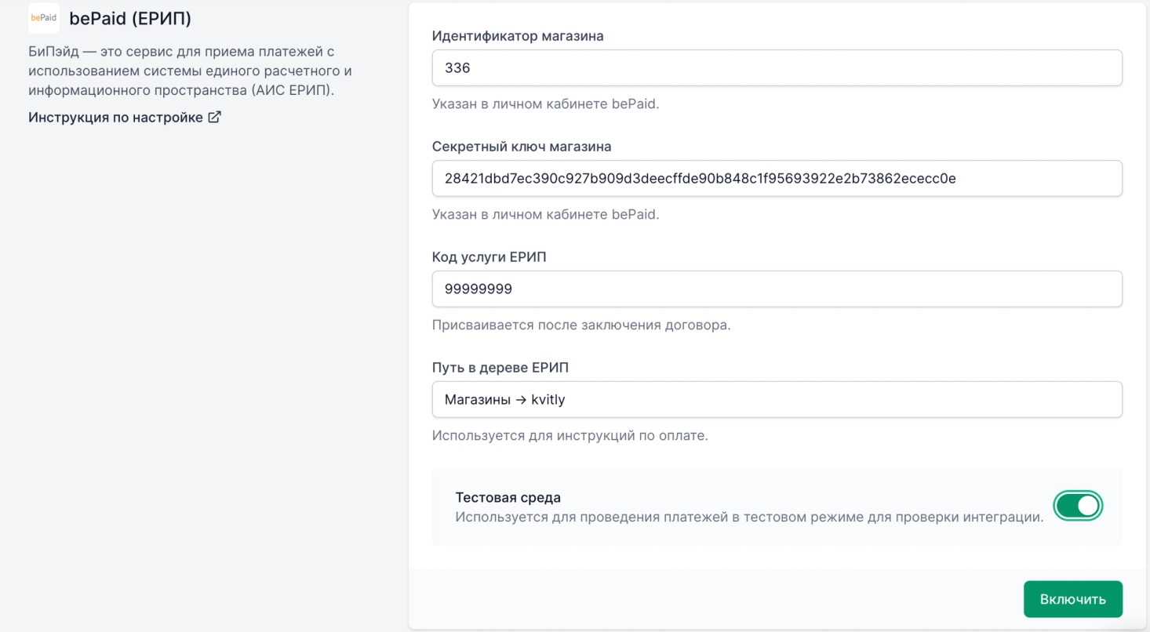Click the bePaid logo icon
The height and width of the screenshot is (632, 1150).
click(43, 18)
